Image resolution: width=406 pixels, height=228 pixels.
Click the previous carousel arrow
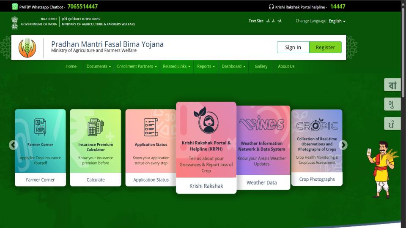(x=14, y=145)
